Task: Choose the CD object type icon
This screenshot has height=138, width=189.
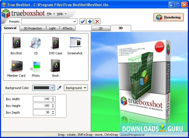Action: pyautogui.click(x=36, y=43)
